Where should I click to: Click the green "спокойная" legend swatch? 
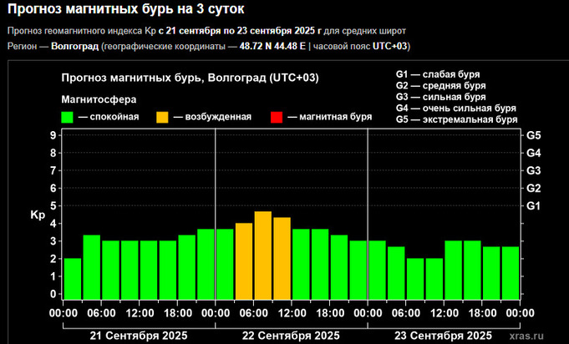click(68, 117)
